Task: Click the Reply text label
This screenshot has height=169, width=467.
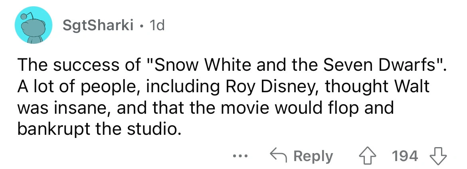Action: (x=314, y=156)
